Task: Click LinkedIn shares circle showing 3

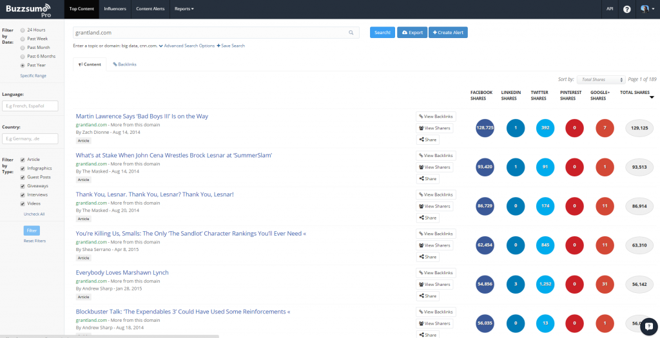Action: (x=515, y=284)
